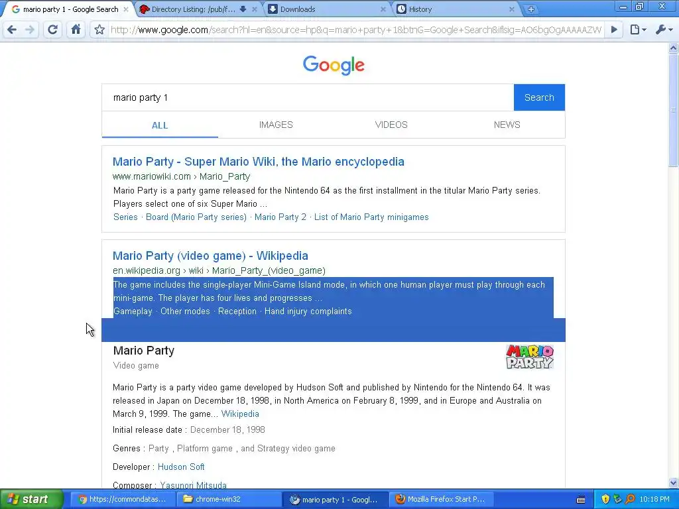This screenshot has height=509, width=679.
Task: Click the 10:18 PM clock
Action: (x=654, y=499)
